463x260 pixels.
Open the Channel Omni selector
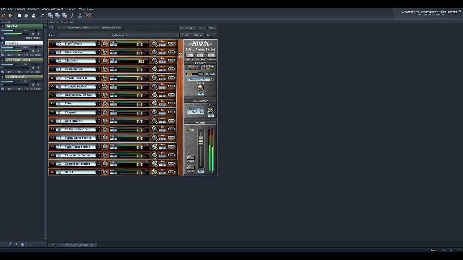(x=111, y=27)
